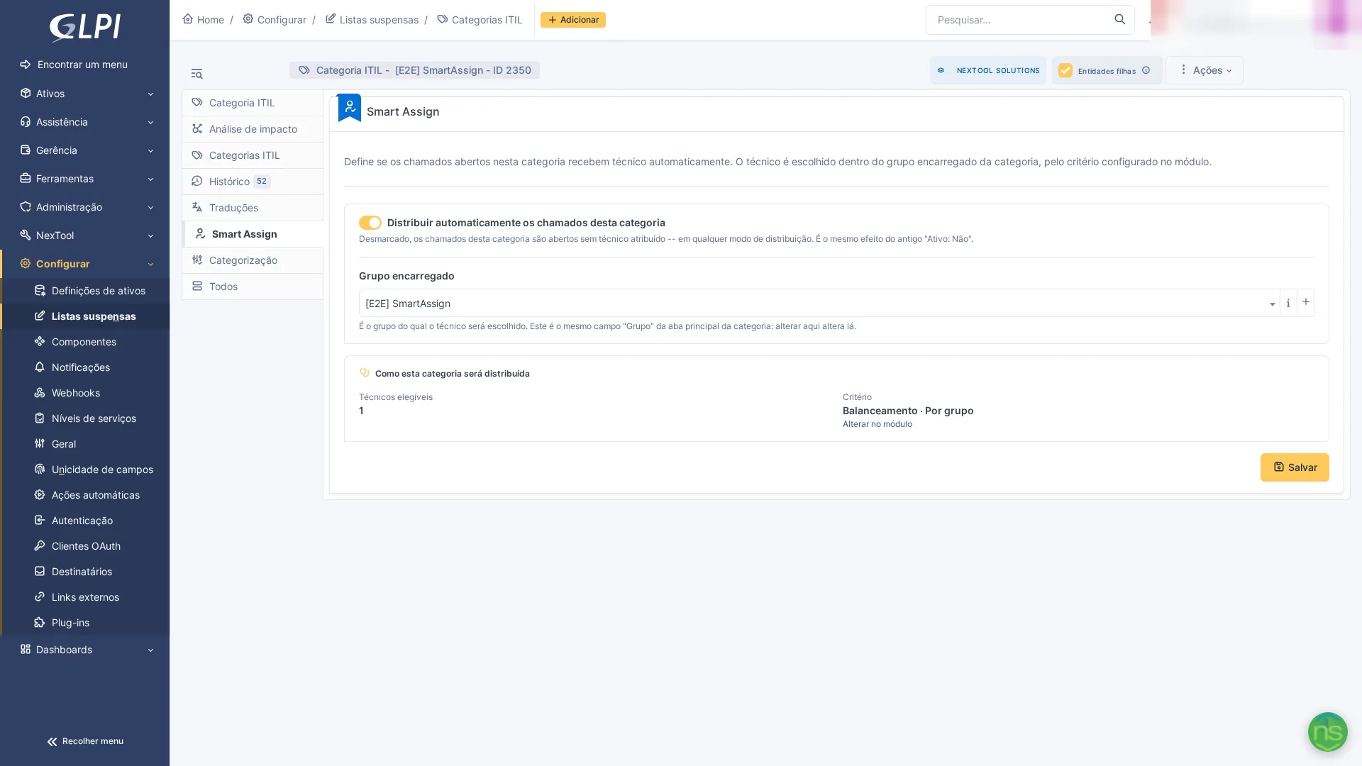1362x766 pixels.
Task: Expand the Ativos menu
Action: coord(85,94)
